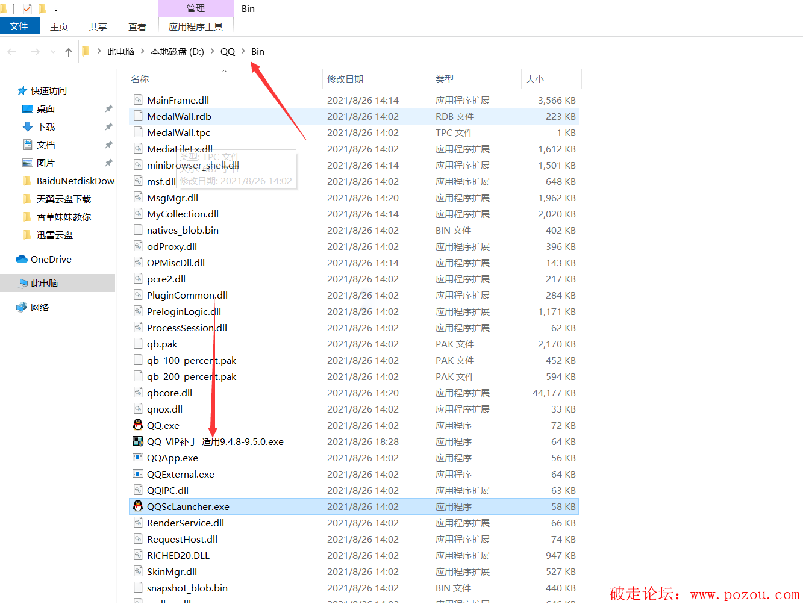Open the quick access toolbar customize dropdown
This screenshot has width=803, height=604.
pos(56,10)
